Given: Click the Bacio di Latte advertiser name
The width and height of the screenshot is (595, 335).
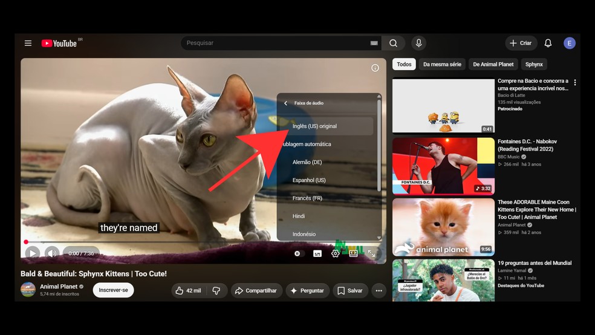Looking at the screenshot, I should pos(511,95).
